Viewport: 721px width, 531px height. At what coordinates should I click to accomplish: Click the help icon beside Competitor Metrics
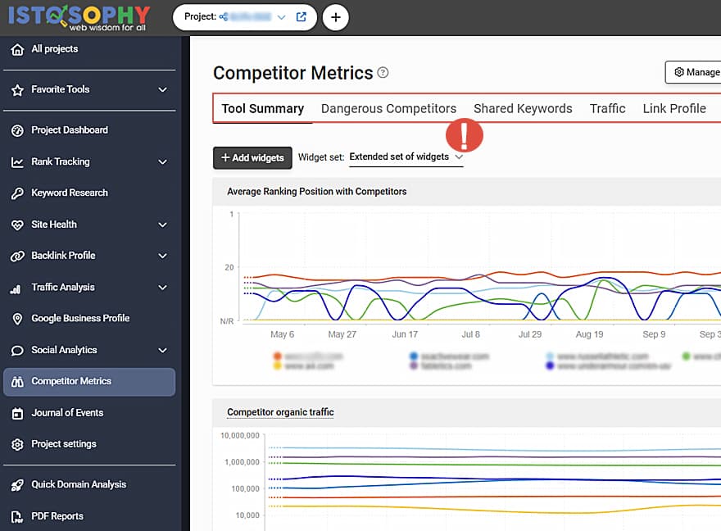point(383,73)
